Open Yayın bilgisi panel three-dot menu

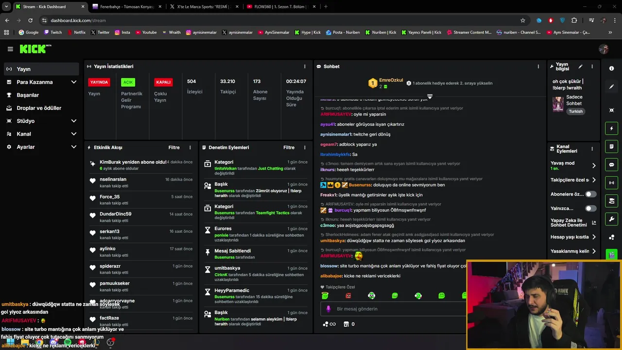(x=592, y=67)
